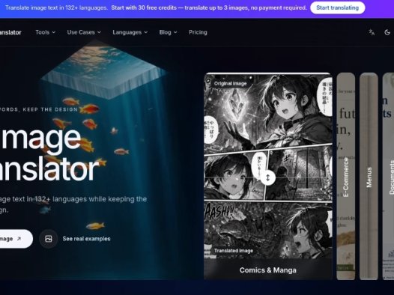This screenshot has height=295, width=394.
Task: Click the manga comparison preview image
Action: [268, 165]
